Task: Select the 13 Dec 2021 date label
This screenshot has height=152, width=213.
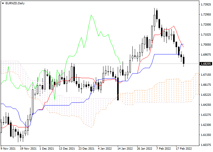Action: 67,149
